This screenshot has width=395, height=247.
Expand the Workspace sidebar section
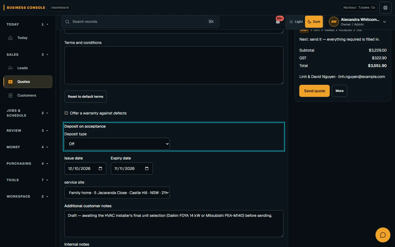[x=27, y=197]
